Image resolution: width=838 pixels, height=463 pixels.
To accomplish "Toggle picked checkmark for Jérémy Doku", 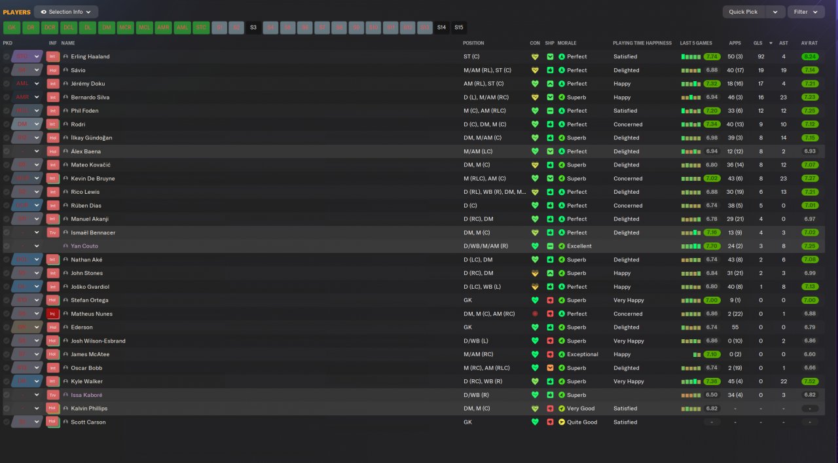I will point(6,84).
